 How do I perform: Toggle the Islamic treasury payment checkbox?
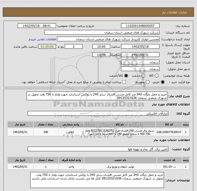pos(124,82)
